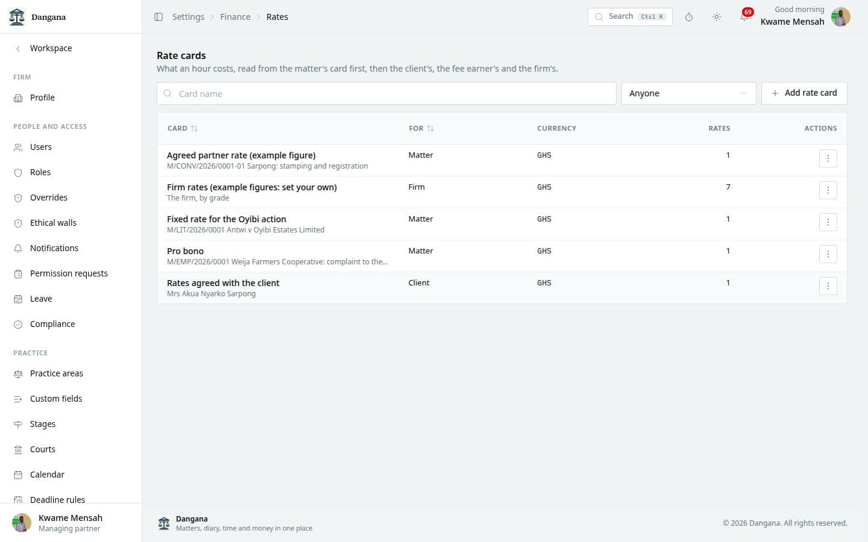The image size is (868, 542).
Task: Open the Permission requests page
Action: (x=71, y=273)
